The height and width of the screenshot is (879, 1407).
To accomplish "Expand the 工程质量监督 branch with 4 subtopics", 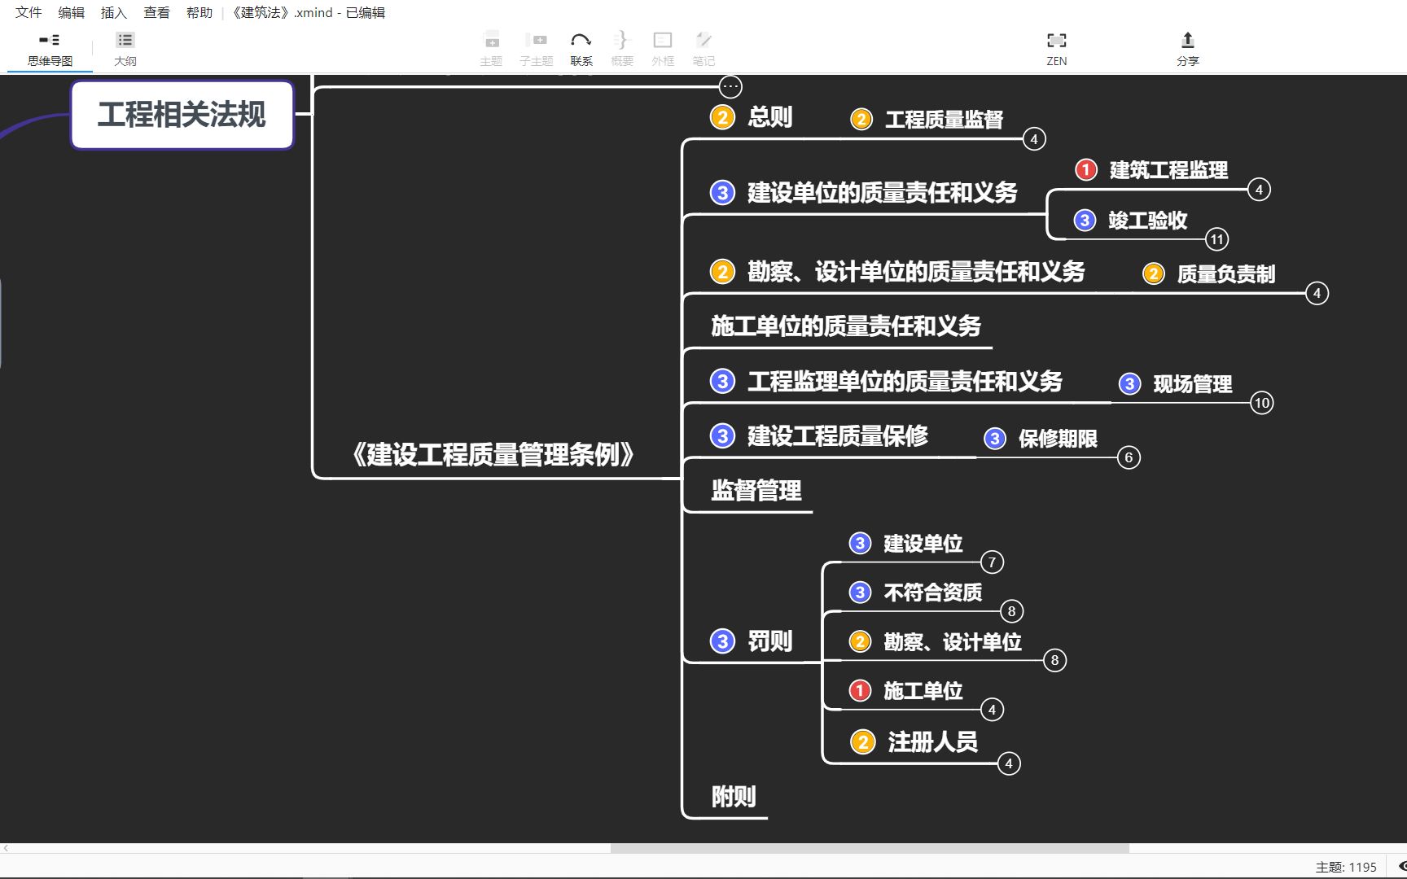I will 1034,139.
